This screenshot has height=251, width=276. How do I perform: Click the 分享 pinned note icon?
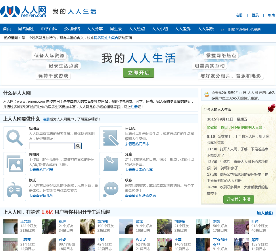pos(111,164)
